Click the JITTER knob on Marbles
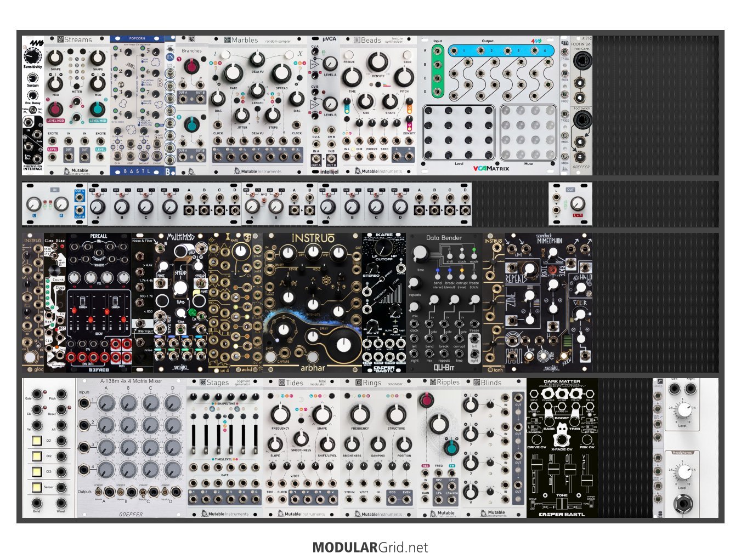 click(x=242, y=116)
